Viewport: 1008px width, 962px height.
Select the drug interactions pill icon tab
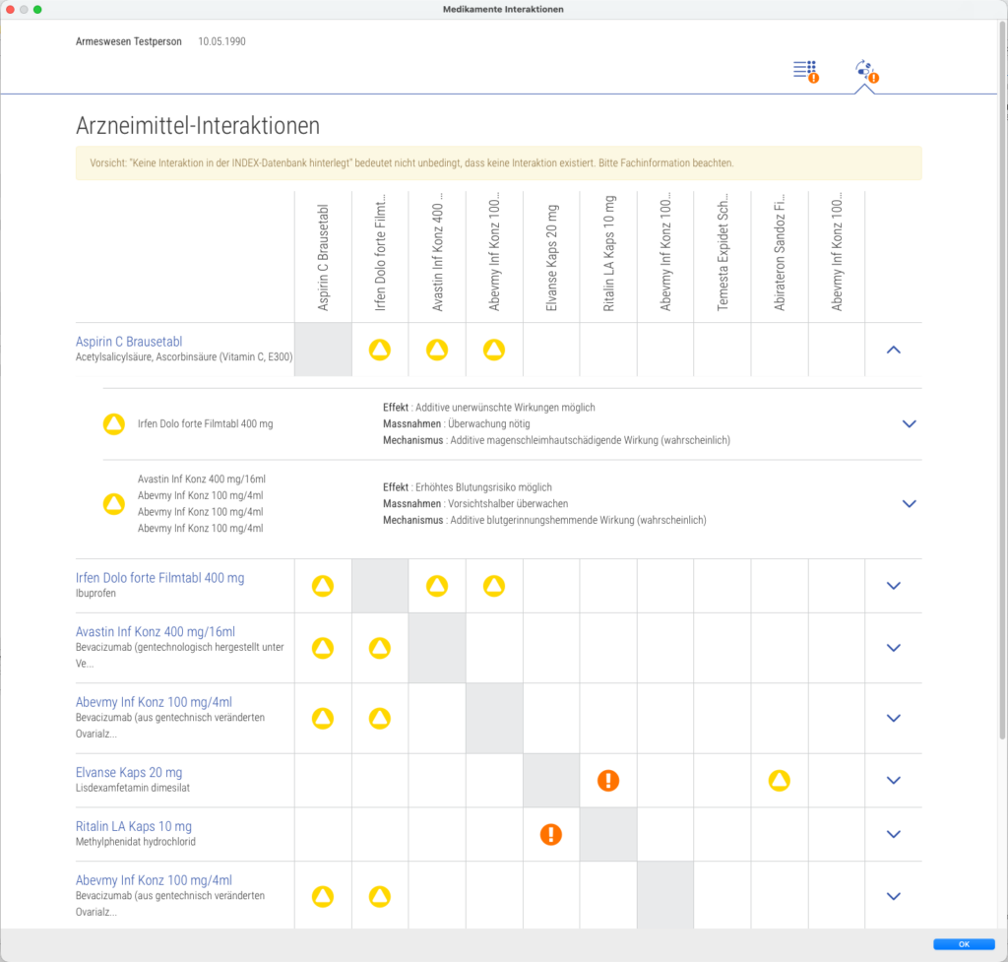click(x=866, y=71)
